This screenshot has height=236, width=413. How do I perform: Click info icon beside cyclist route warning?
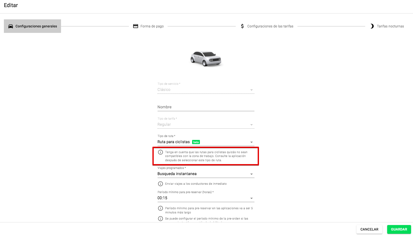[160, 152]
